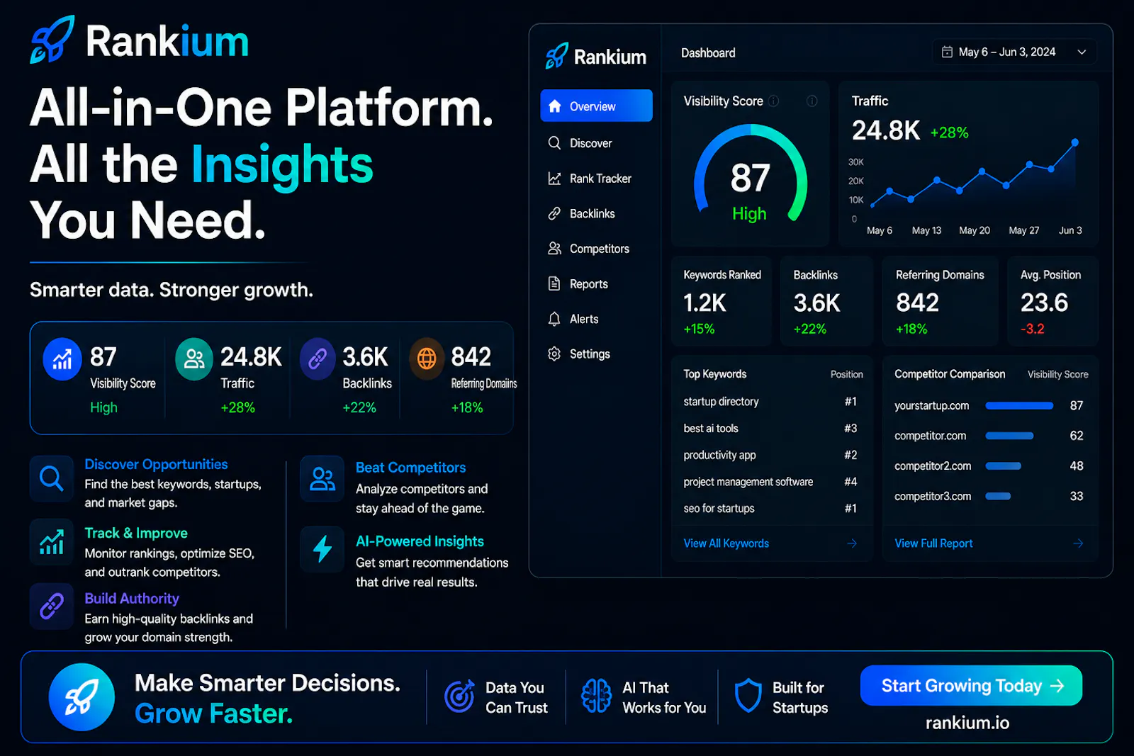This screenshot has height=756, width=1134.
Task: Click the Backlinks chain icon in the sidebar
Action: (x=554, y=213)
